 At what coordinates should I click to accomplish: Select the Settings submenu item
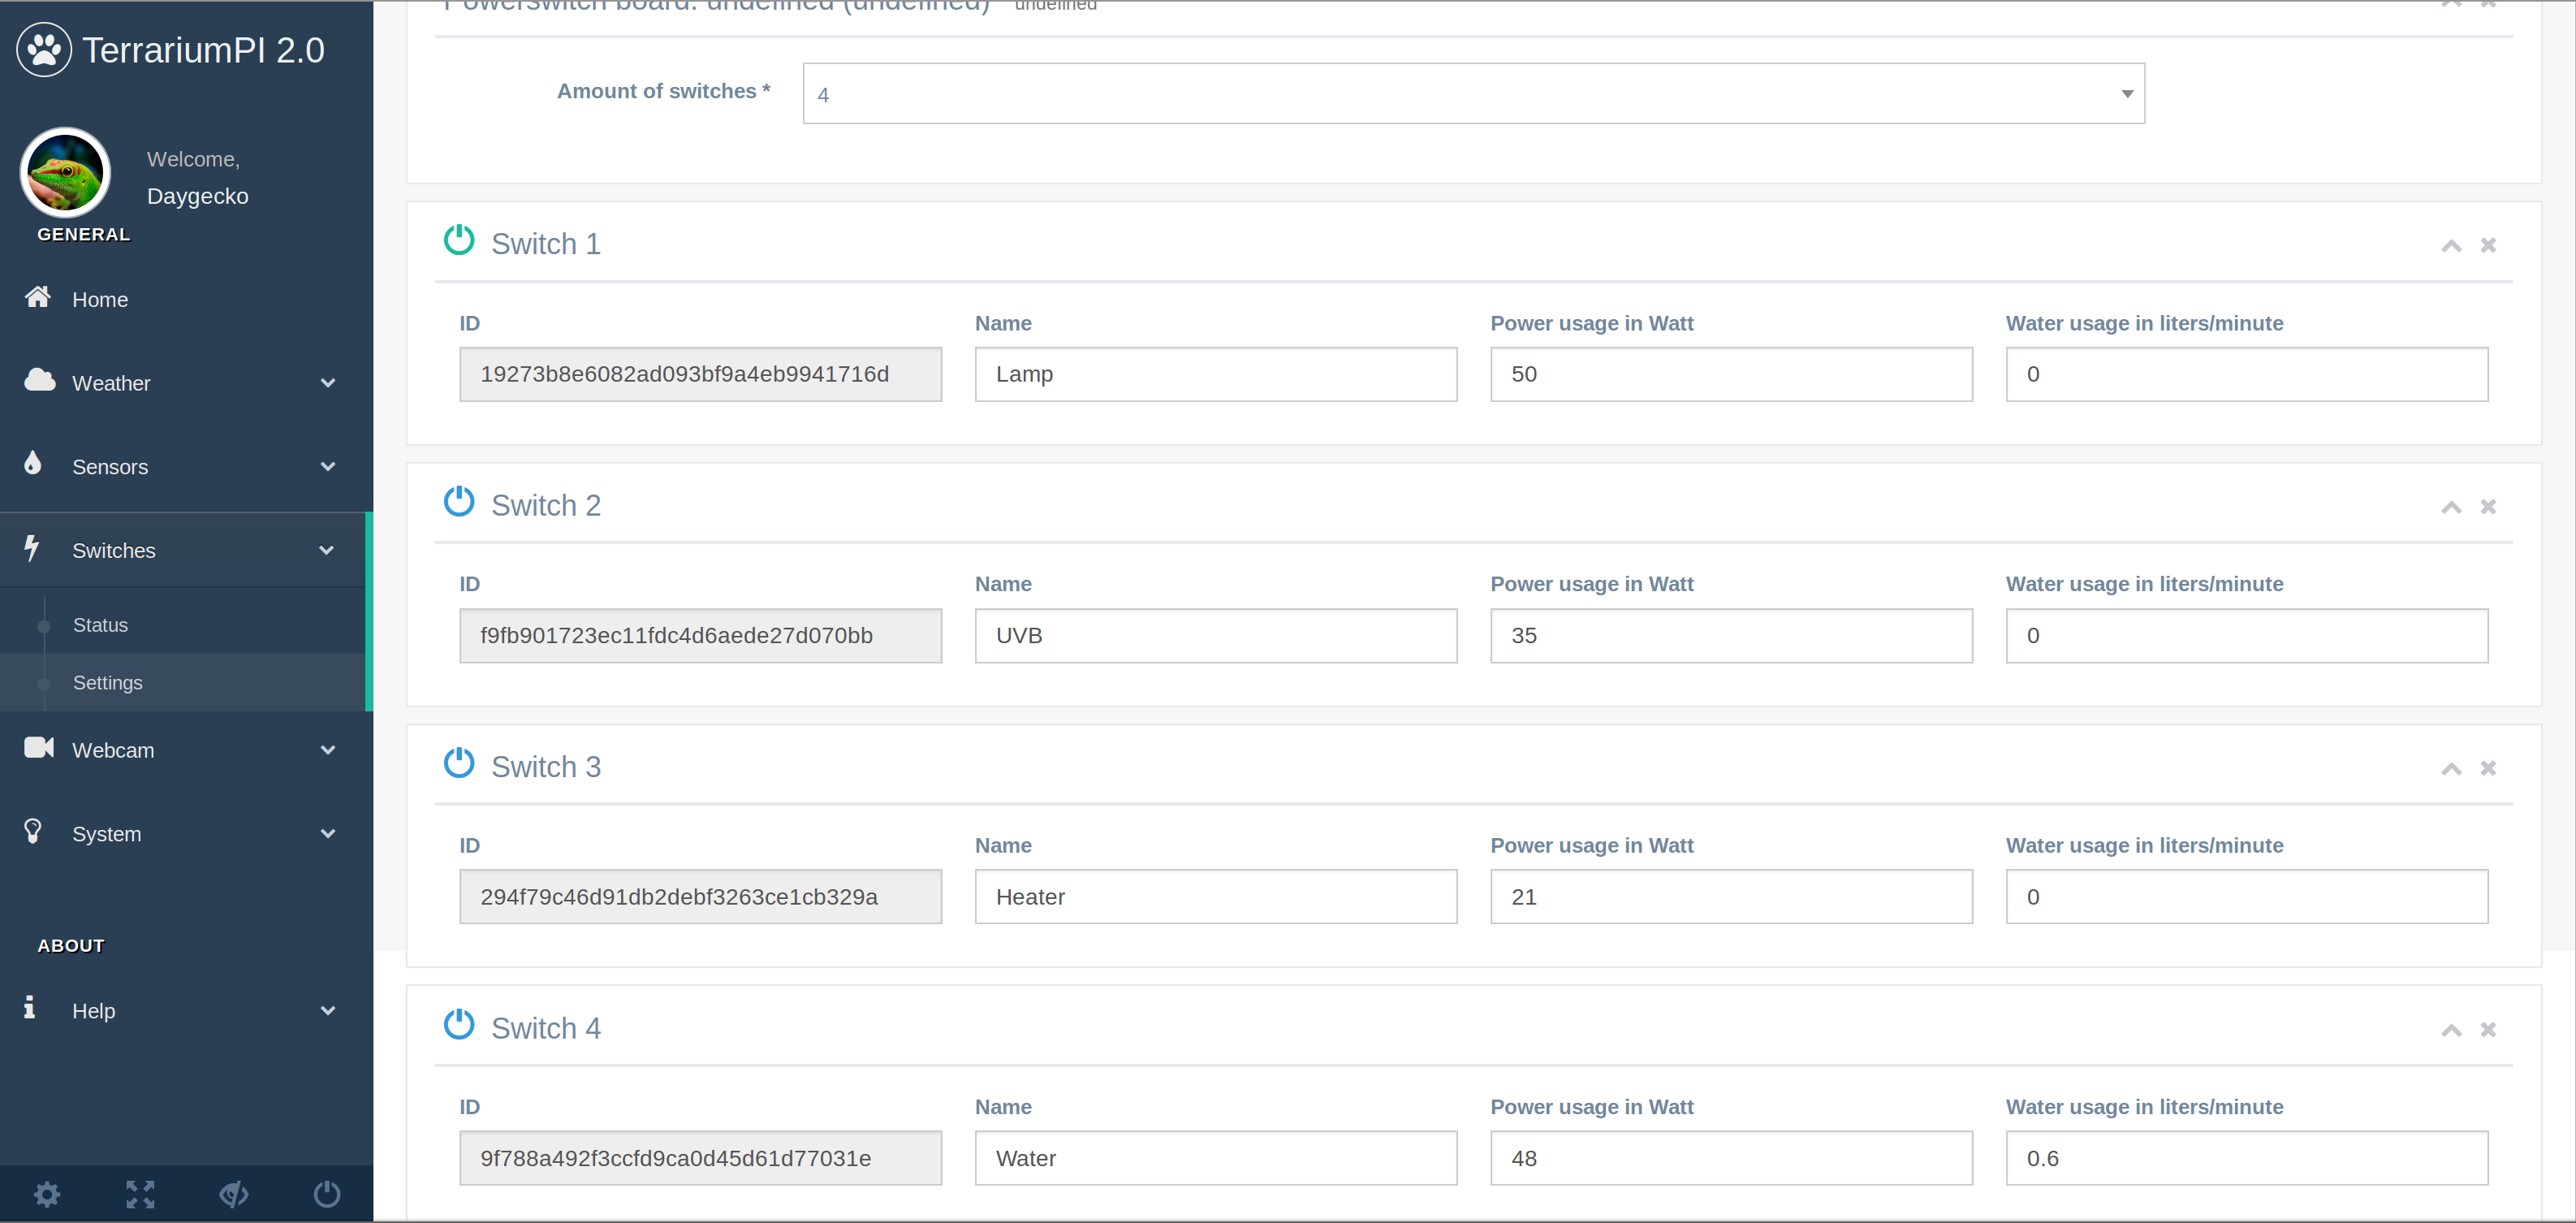coord(107,683)
